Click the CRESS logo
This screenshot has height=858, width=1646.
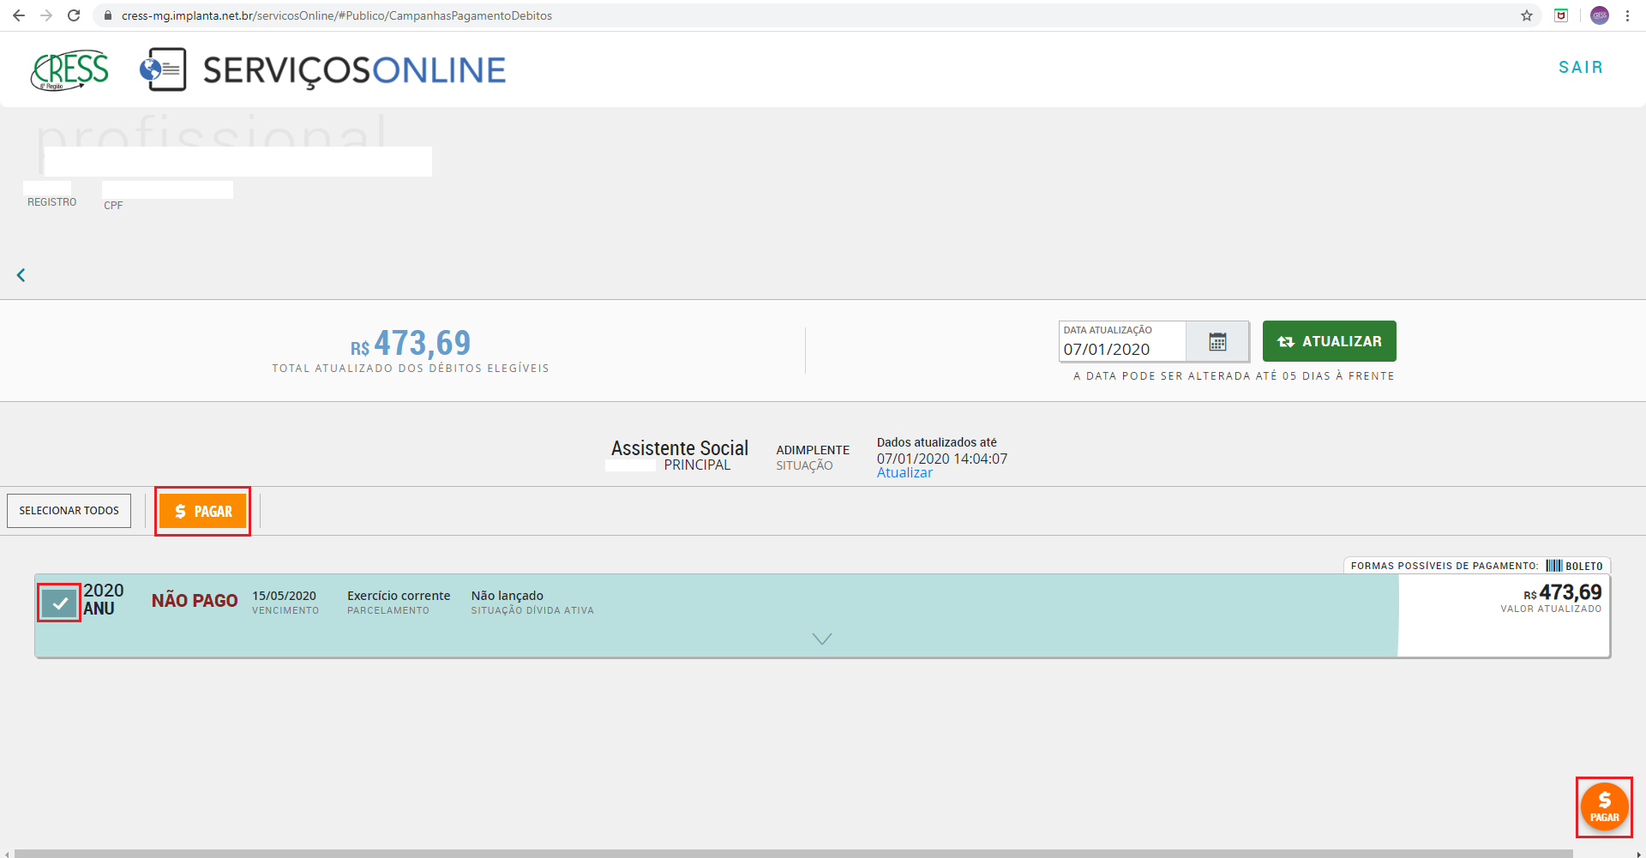70,69
